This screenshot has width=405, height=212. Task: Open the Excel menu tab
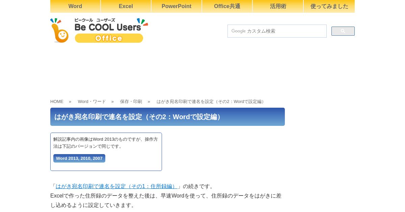(x=126, y=6)
